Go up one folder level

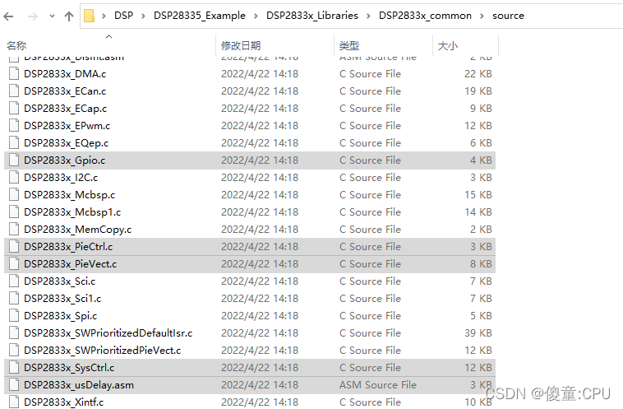pos(69,16)
